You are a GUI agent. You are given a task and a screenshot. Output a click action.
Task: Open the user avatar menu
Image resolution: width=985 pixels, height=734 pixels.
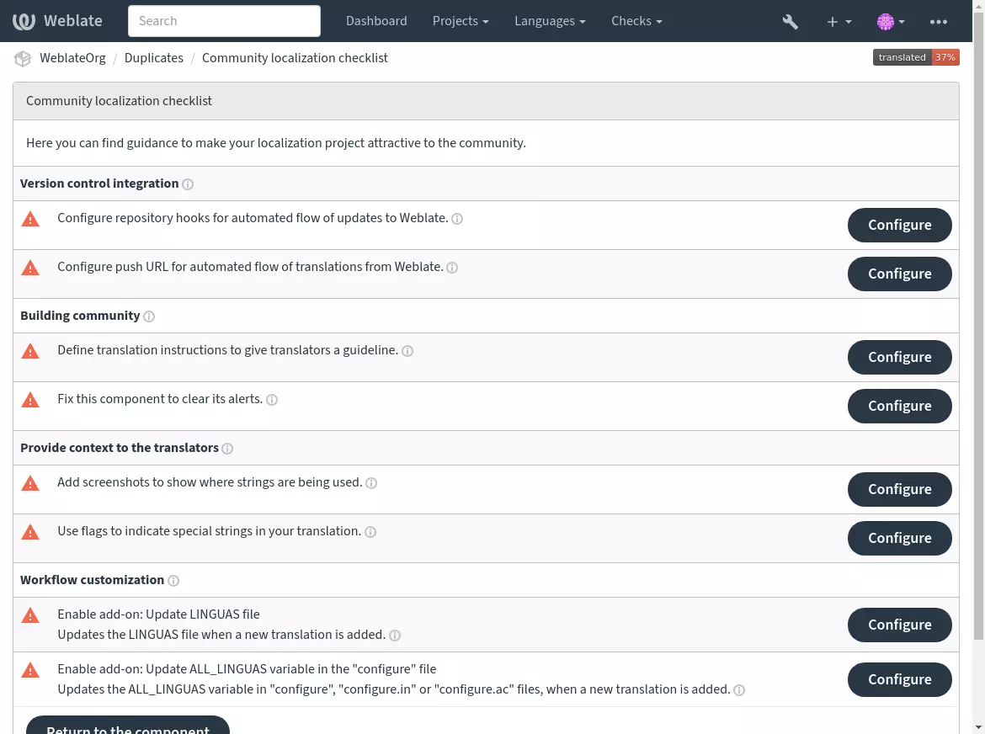[890, 21]
